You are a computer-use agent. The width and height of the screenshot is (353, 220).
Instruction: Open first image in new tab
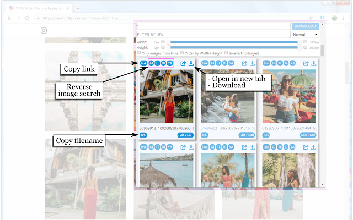pos(184,63)
